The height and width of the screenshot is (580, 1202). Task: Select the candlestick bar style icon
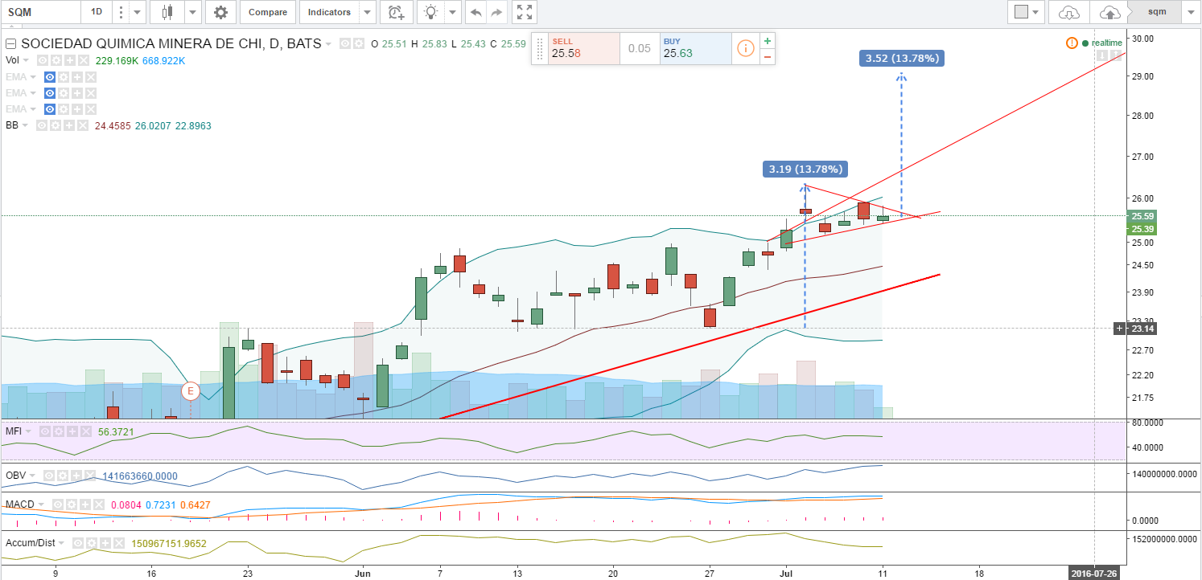[167, 12]
